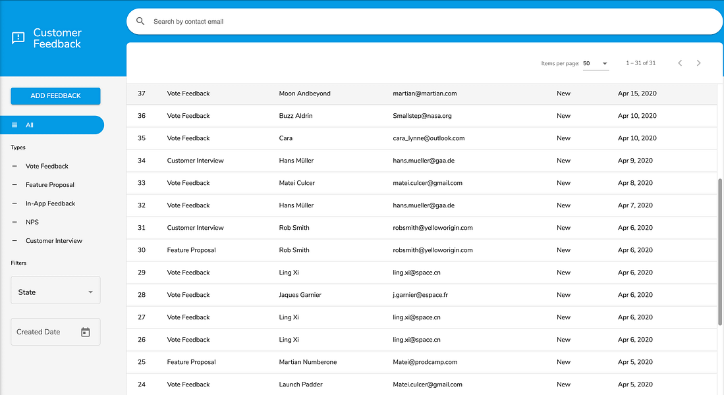
Task: Filter by Customer Interview type
Action: [x=53, y=241]
